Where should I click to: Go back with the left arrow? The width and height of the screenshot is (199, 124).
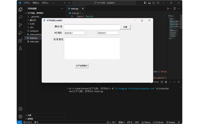click(x=65, y=3)
